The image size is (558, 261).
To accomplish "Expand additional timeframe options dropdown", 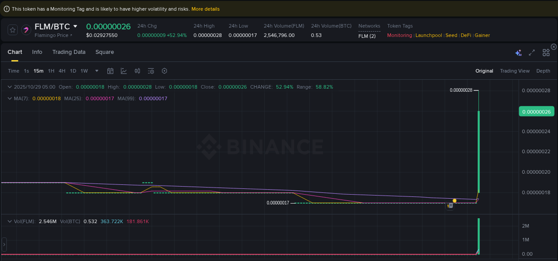I will (96, 71).
